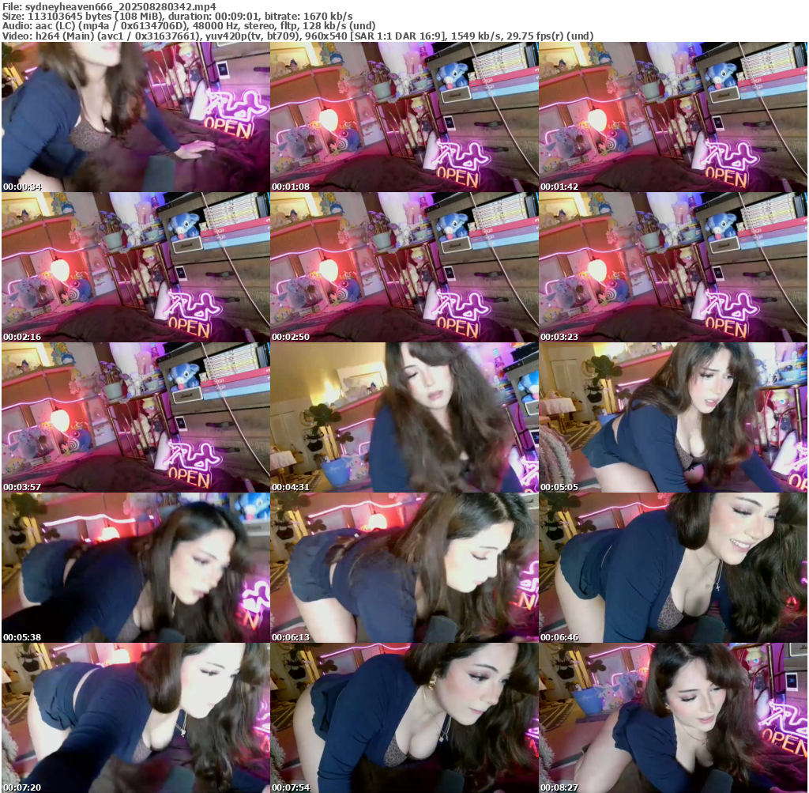This screenshot has width=809, height=793.
Task: Pick the frame at 00:06:46
Action: (x=673, y=568)
